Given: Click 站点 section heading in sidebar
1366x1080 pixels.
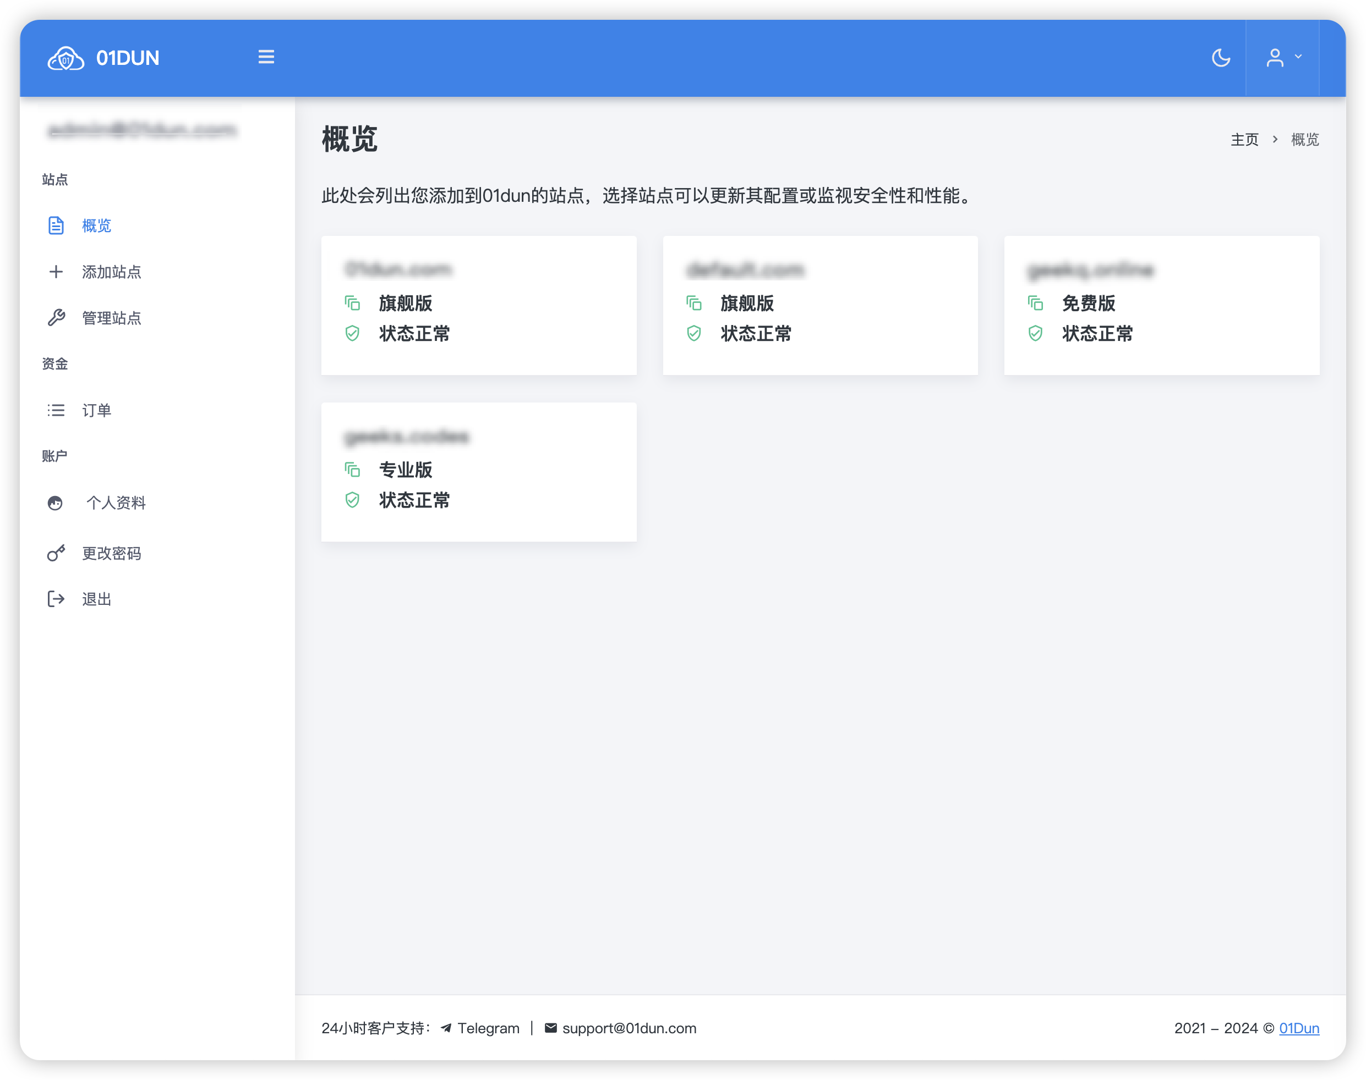Looking at the screenshot, I should point(55,180).
